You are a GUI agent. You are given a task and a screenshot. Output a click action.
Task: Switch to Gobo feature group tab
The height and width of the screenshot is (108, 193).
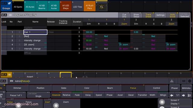tap(64, 88)
